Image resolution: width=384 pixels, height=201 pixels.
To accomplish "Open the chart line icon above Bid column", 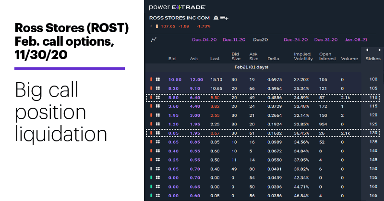I will [154, 39].
